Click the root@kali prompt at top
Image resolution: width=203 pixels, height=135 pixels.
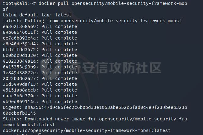pyautogui.click(x=19, y=3)
